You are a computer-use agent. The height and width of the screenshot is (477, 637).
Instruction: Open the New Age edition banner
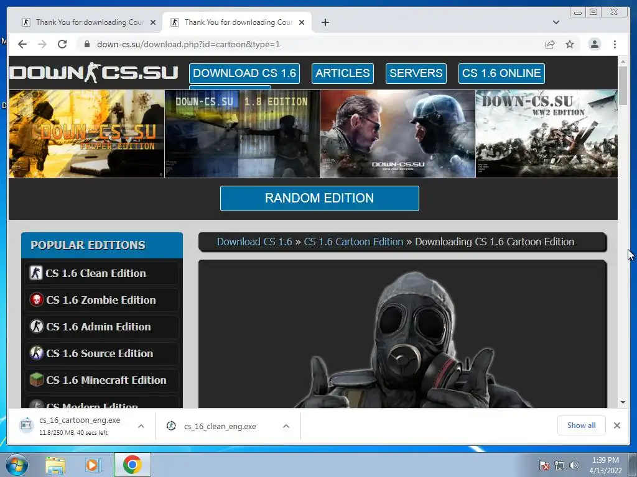(398, 134)
